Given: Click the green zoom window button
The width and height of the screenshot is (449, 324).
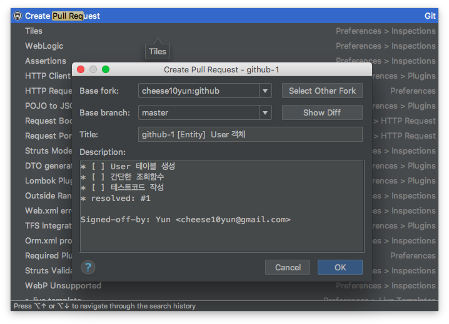Looking at the screenshot, I should point(106,69).
